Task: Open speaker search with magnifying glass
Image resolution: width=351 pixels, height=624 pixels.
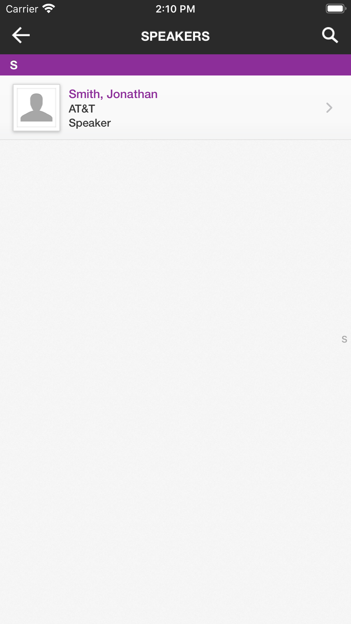Action: [330, 35]
